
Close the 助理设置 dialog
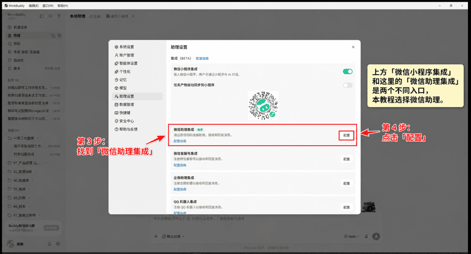[353, 47]
